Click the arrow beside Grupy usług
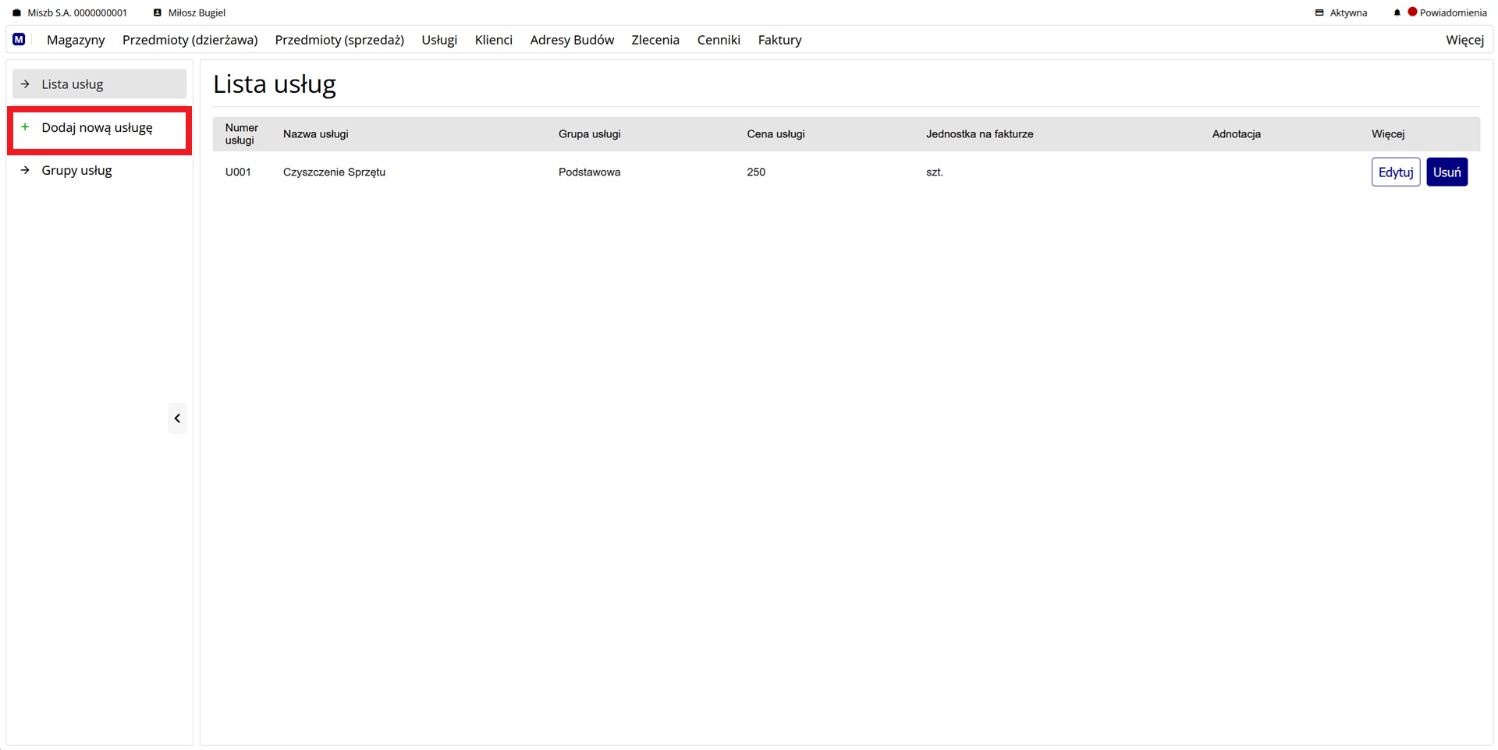Image resolution: width=1498 pixels, height=750 pixels. 25,170
